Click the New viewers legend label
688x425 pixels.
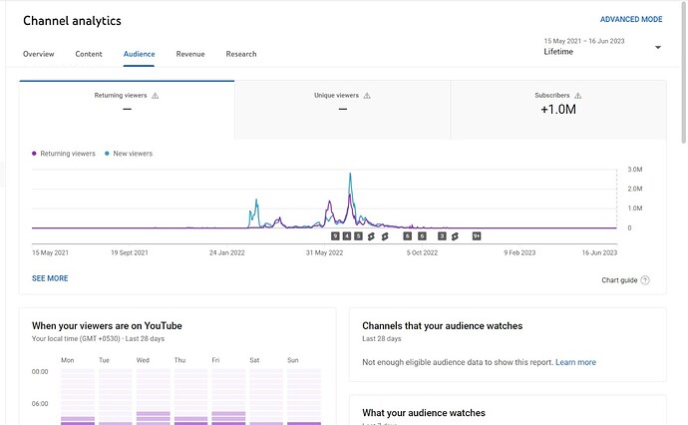(133, 154)
